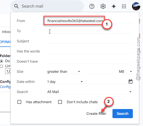
Task: Open the Settings gear icon
Action: (103, 6)
